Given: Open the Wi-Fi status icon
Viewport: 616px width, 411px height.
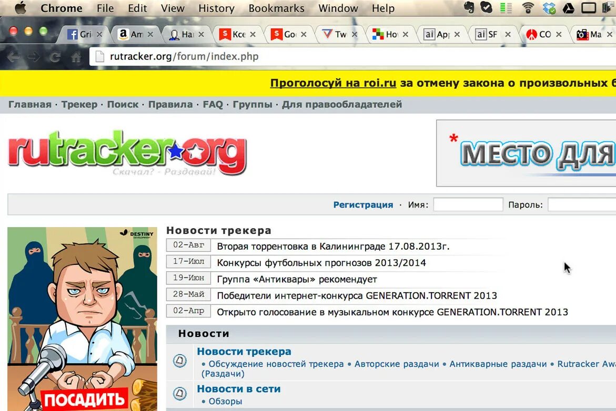Looking at the screenshot, I should tap(528, 8).
